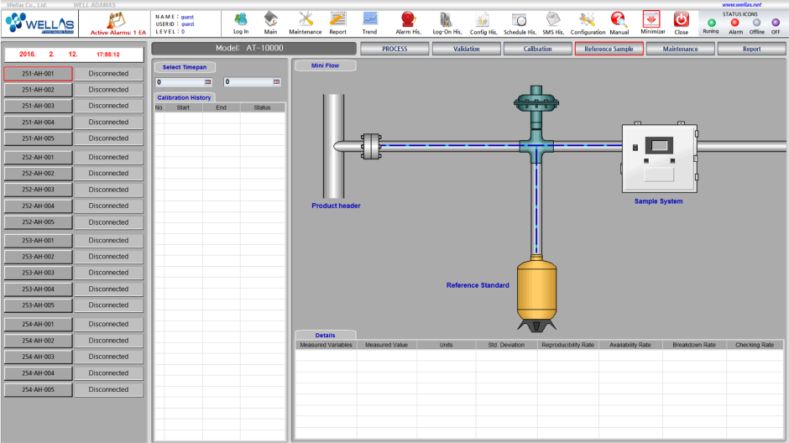Open the Configuration icon
Screen dimensions: 789x443
point(588,19)
